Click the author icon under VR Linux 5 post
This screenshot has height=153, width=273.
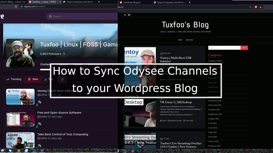coord(161,121)
